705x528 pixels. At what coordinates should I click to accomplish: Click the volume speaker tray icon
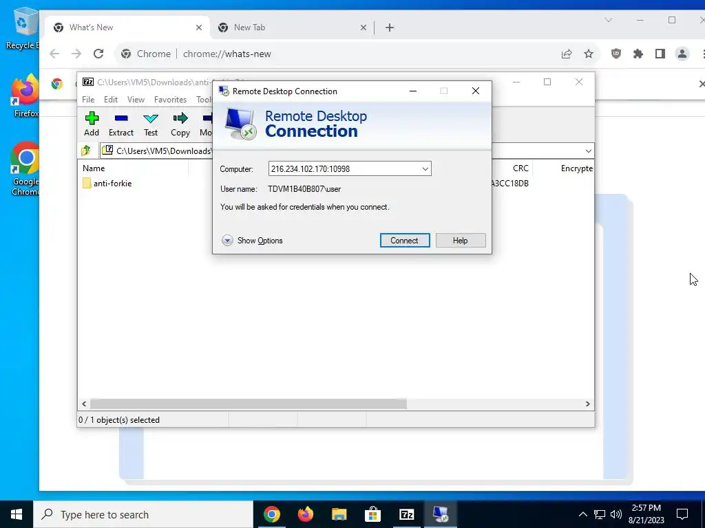click(x=616, y=514)
